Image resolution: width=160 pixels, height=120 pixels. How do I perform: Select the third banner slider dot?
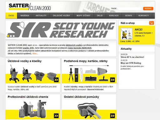tap(14, 36)
